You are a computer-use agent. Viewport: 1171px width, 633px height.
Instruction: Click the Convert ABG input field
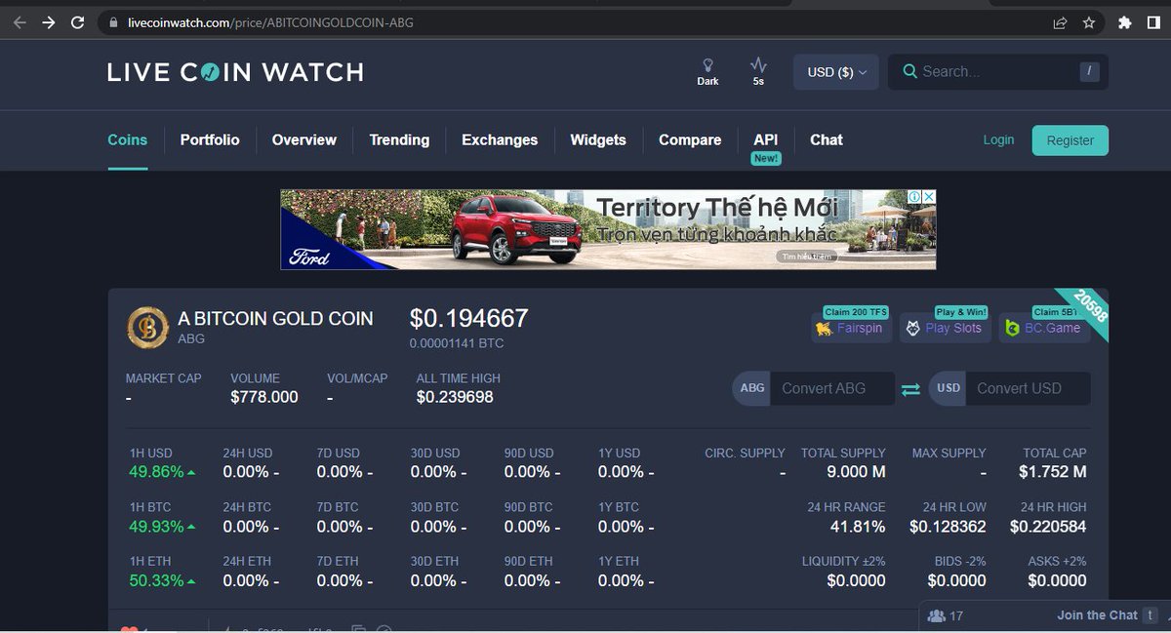click(x=832, y=388)
